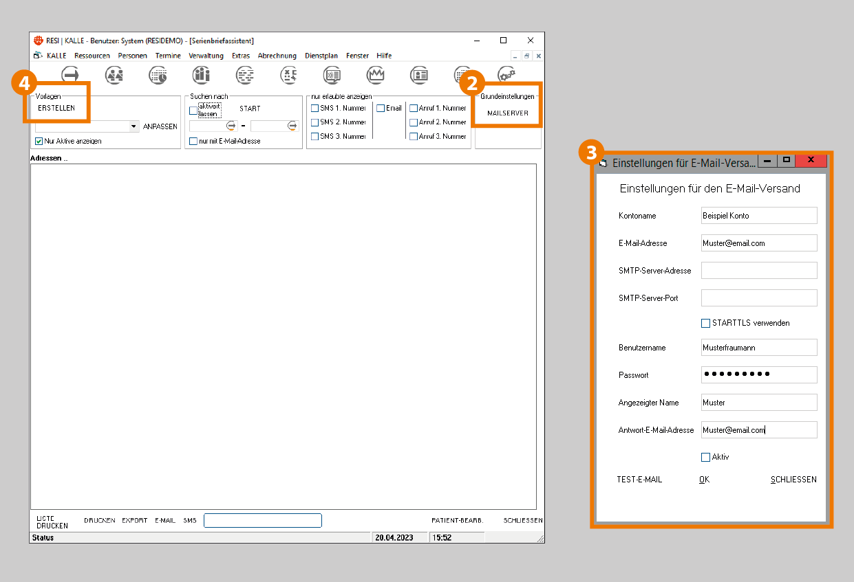Click the arrow icon in the toolbar
This screenshot has width=854, height=582.
click(x=70, y=74)
